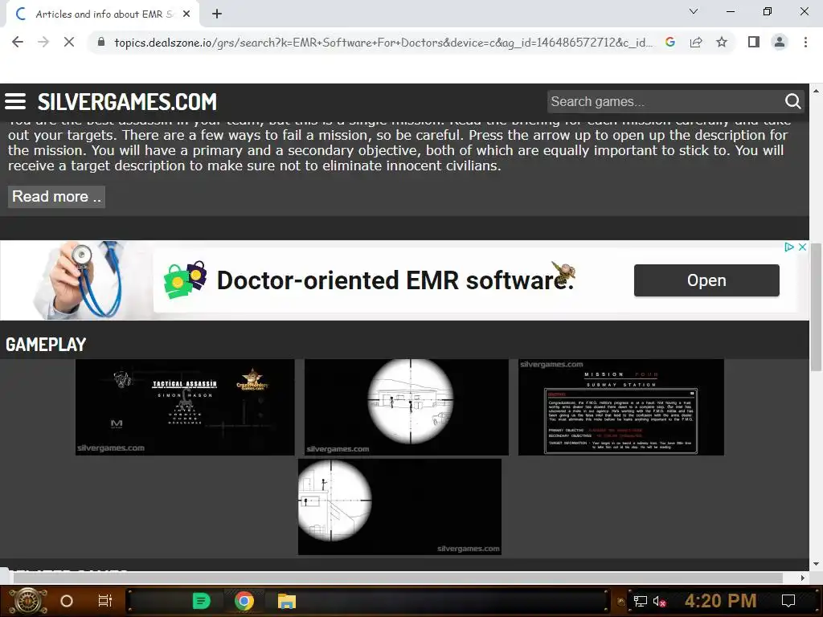Open the SilverGames hamburger menu

click(15, 101)
